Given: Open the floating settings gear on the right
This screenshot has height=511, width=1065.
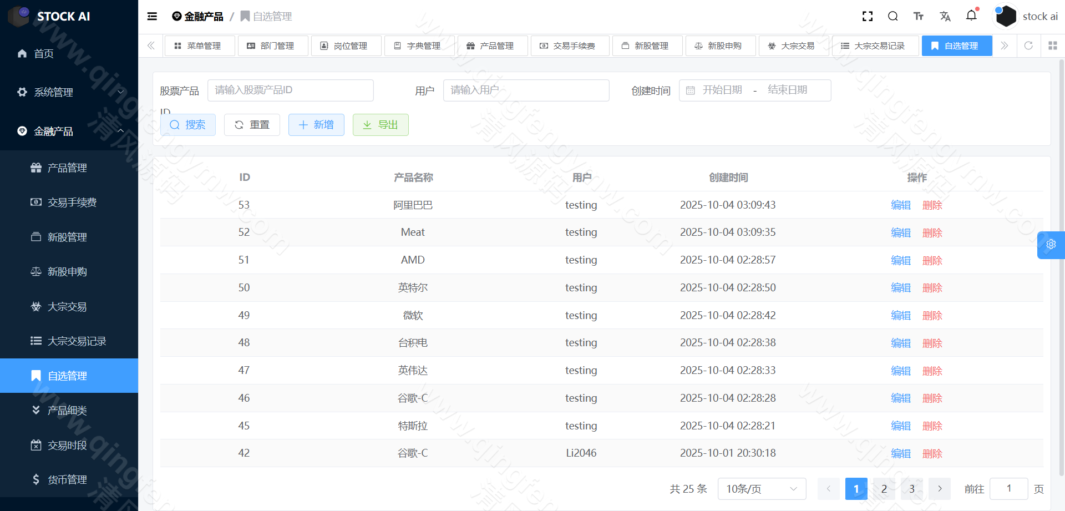Looking at the screenshot, I should point(1051,245).
